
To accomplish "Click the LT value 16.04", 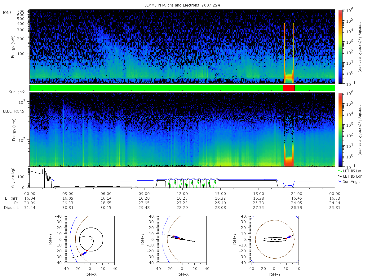I will tap(30, 198).
